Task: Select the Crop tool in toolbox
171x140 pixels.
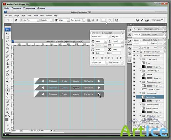Action: pyautogui.click(x=7, y=48)
